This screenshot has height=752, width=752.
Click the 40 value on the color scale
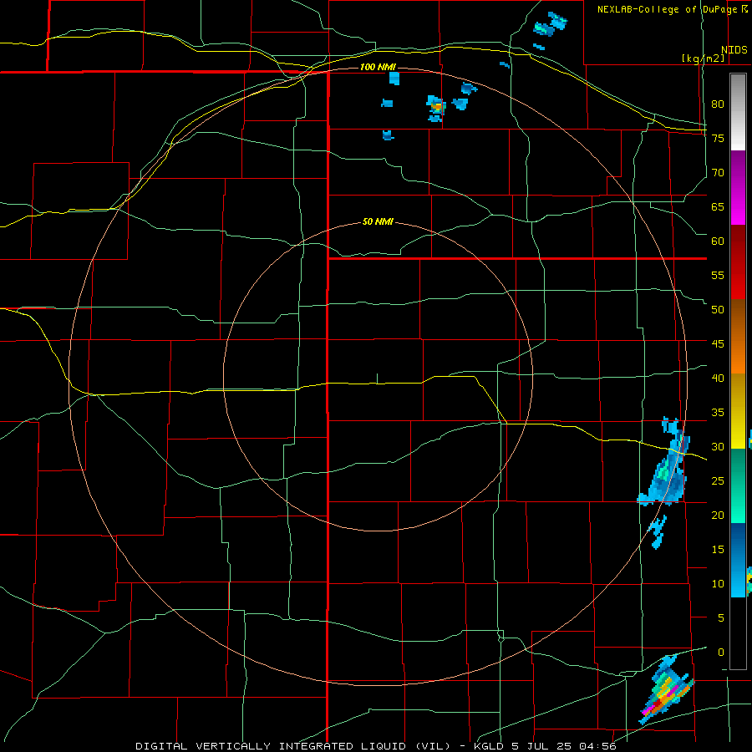pyautogui.click(x=718, y=378)
